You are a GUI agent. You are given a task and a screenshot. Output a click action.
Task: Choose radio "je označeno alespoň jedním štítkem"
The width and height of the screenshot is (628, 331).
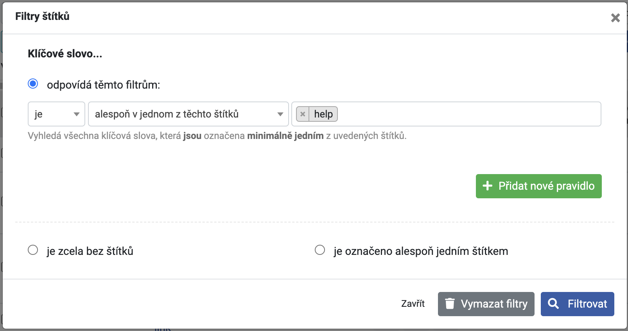pos(320,250)
